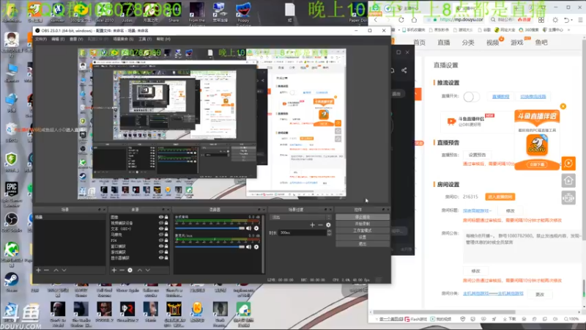Adjust the top audio channel's volume slider
The height and width of the screenshot is (330, 586).
pos(209,228)
